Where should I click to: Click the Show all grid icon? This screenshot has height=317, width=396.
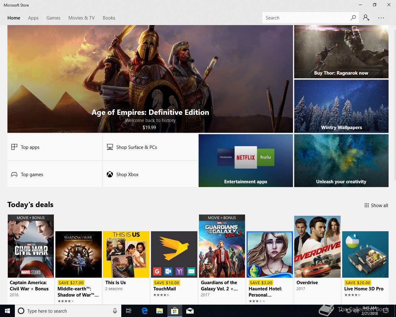(x=367, y=205)
